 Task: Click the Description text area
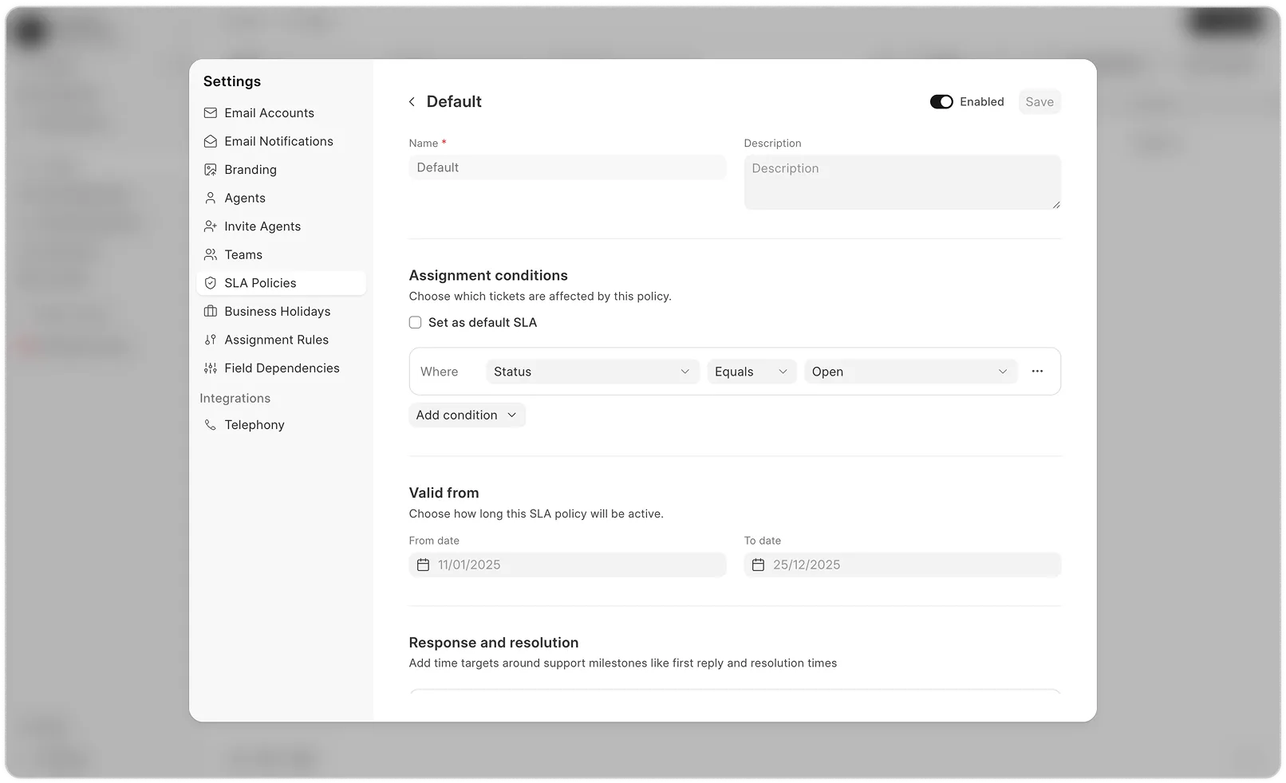point(901,183)
